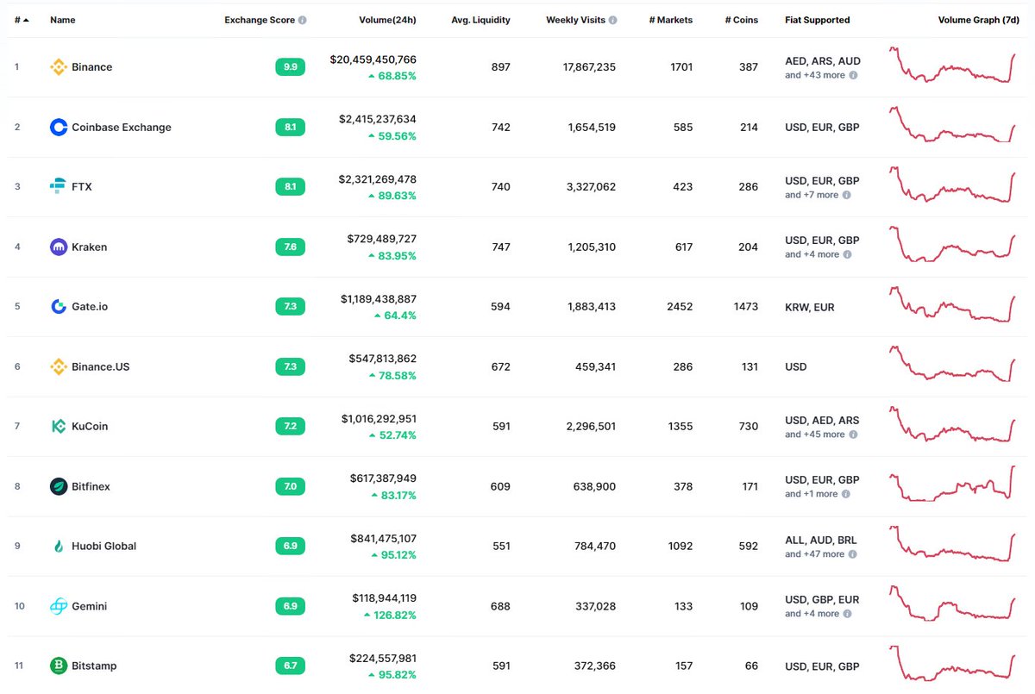1035x694 pixels.
Task: Open the Bitstamp exchange link
Action: [x=94, y=666]
